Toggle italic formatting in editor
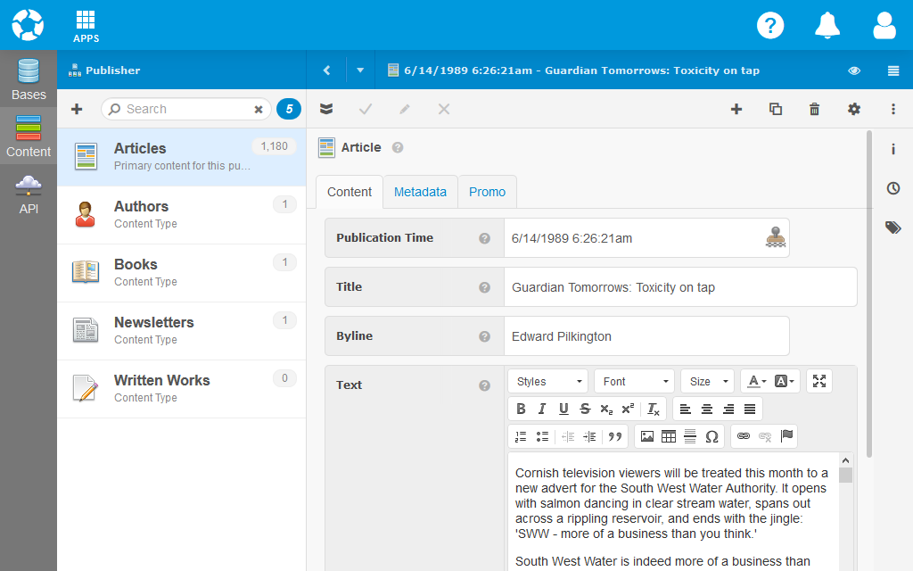This screenshot has height=571, width=913. click(542, 409)
